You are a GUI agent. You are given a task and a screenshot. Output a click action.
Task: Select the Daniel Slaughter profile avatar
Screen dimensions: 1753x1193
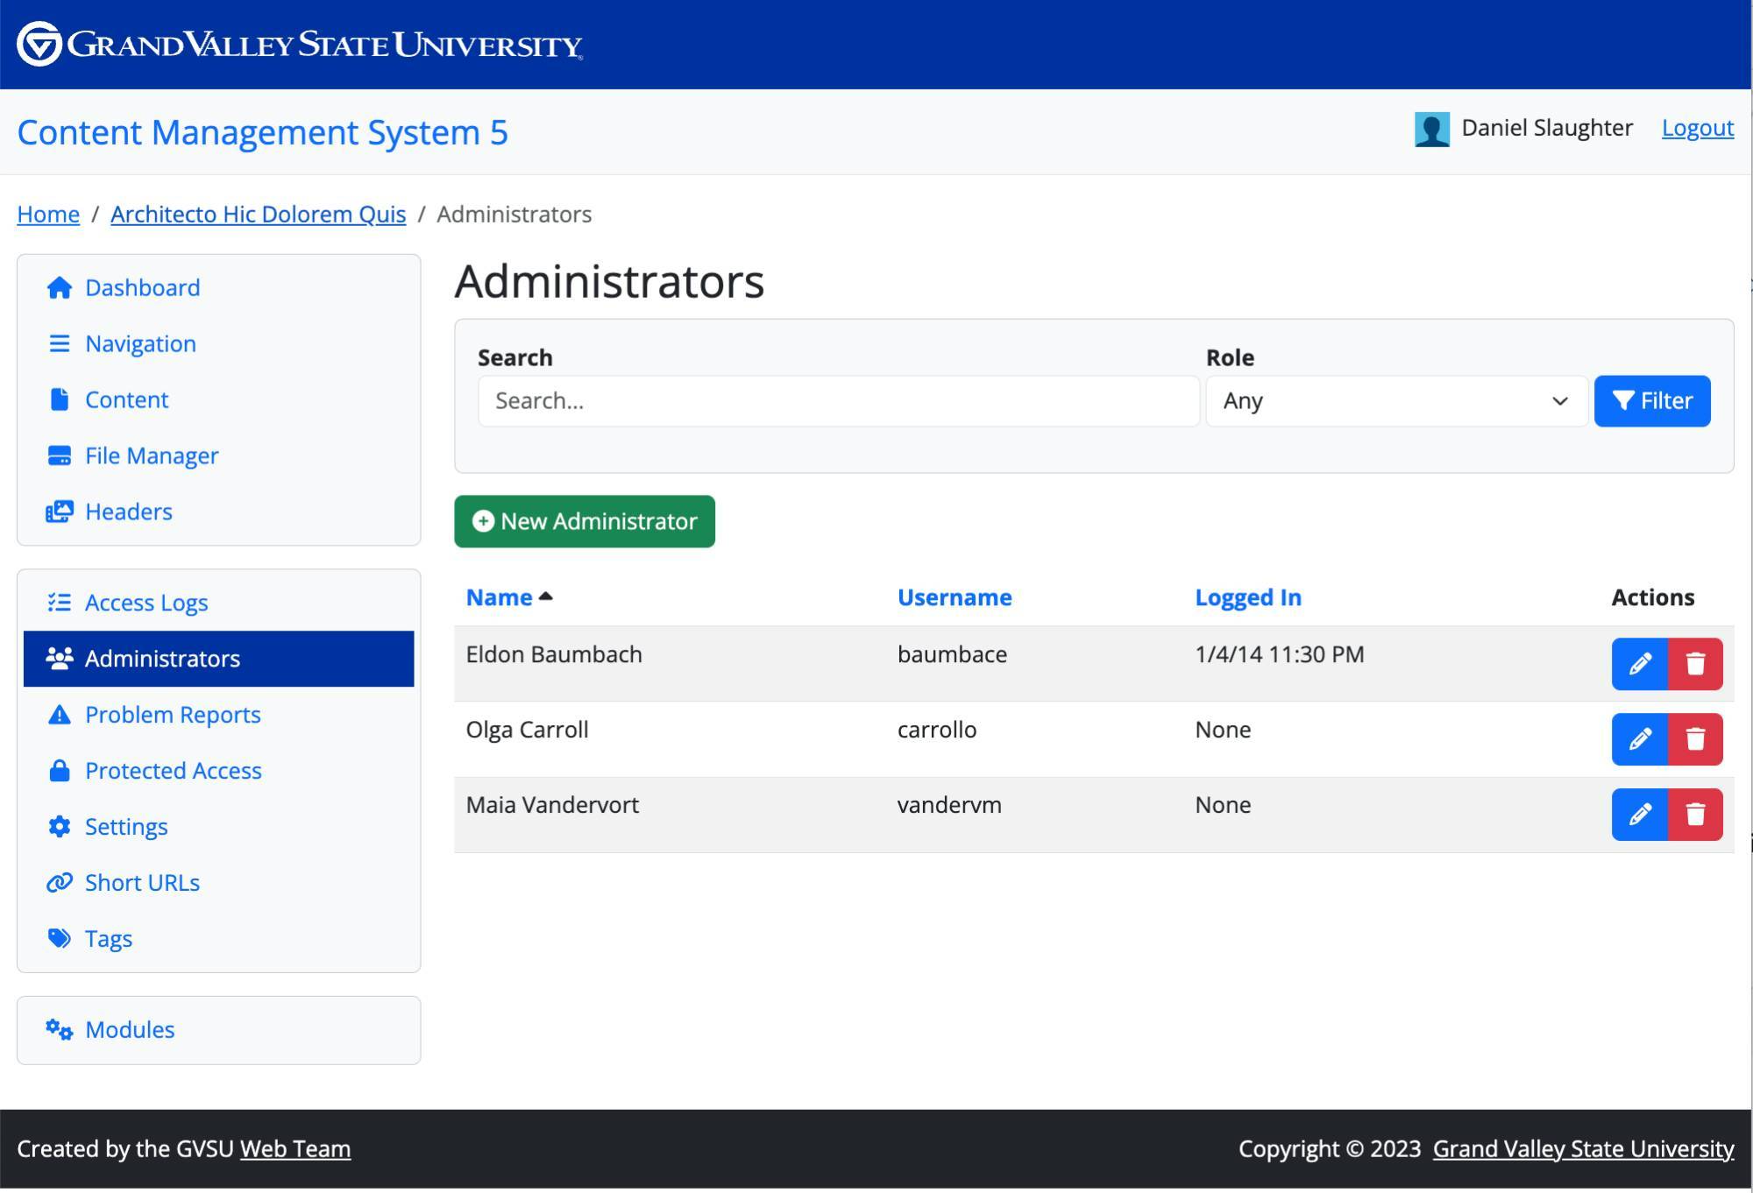tap(1432, 128)
